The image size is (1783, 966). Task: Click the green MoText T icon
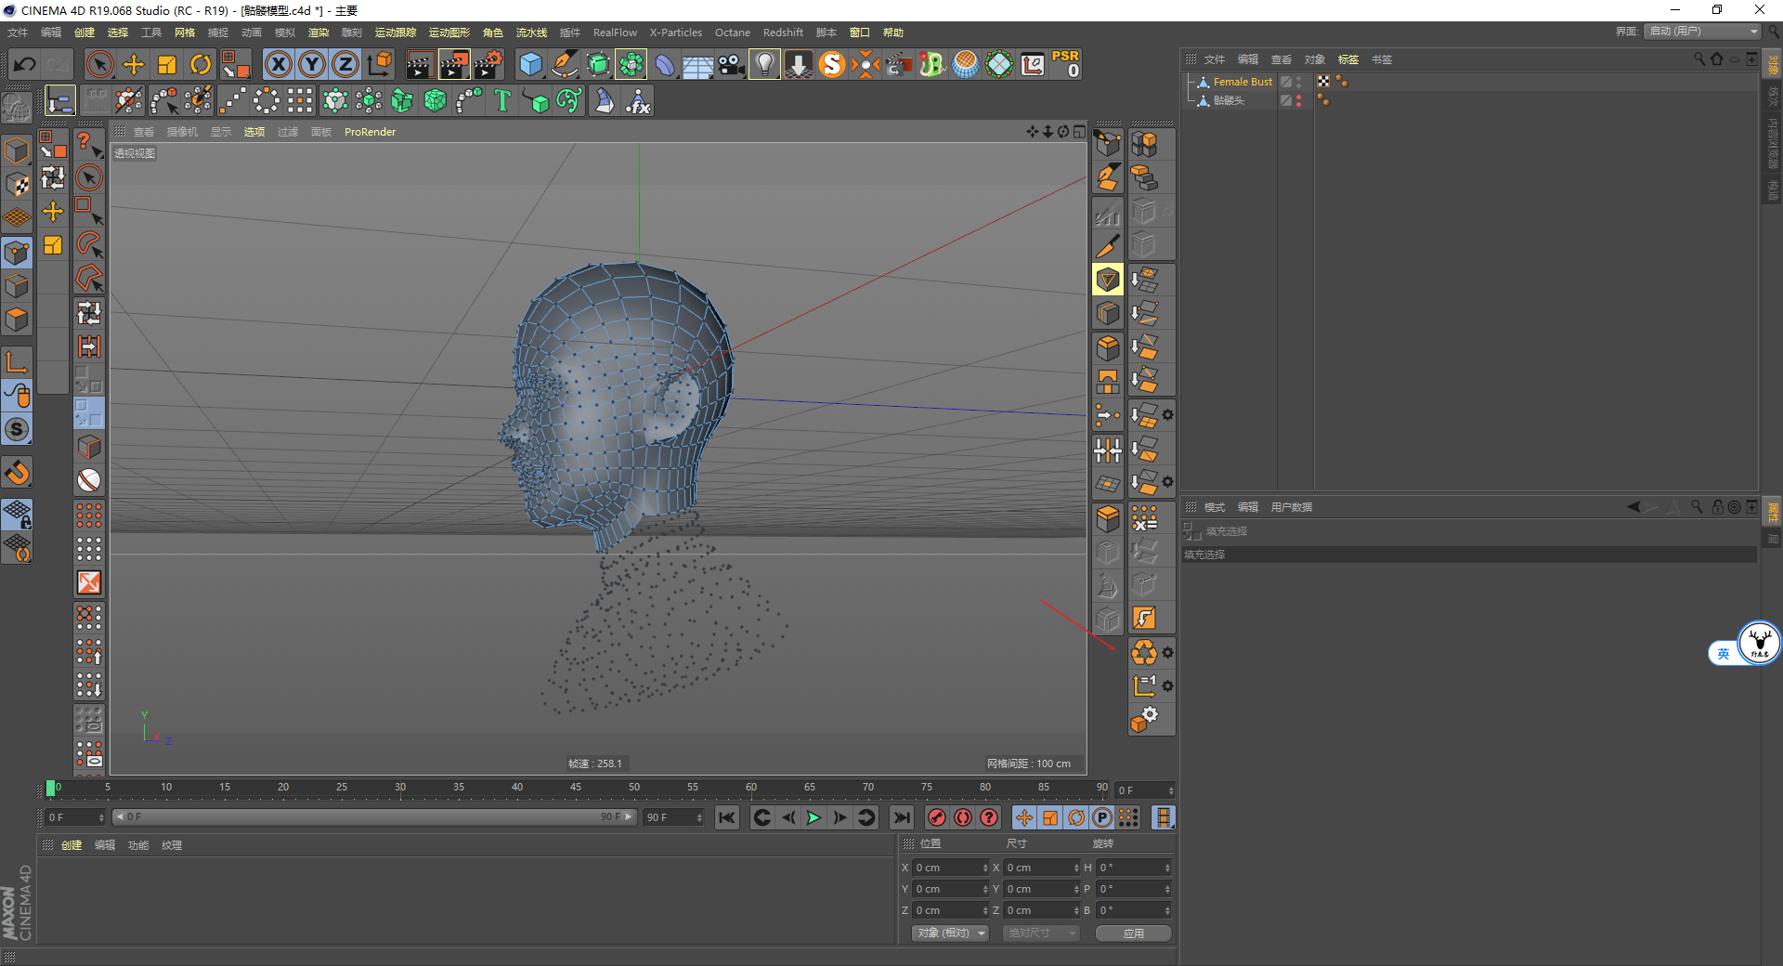click(x=502, y=100)
